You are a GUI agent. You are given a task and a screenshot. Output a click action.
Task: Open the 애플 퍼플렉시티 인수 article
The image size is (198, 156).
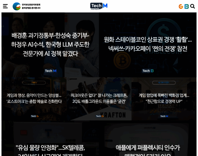[x=148, y=150]
